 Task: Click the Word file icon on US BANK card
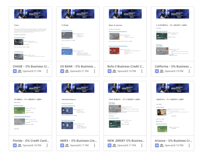click(62, 71)
